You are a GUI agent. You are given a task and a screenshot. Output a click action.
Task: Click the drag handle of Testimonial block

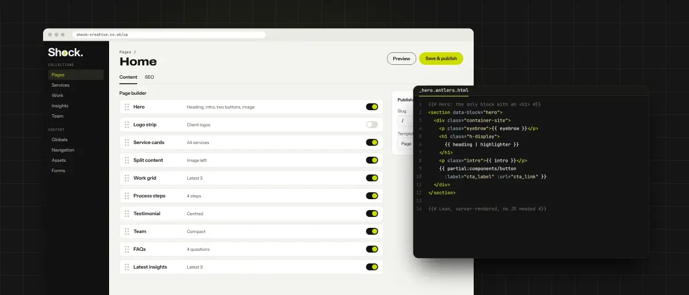point(127,214)
